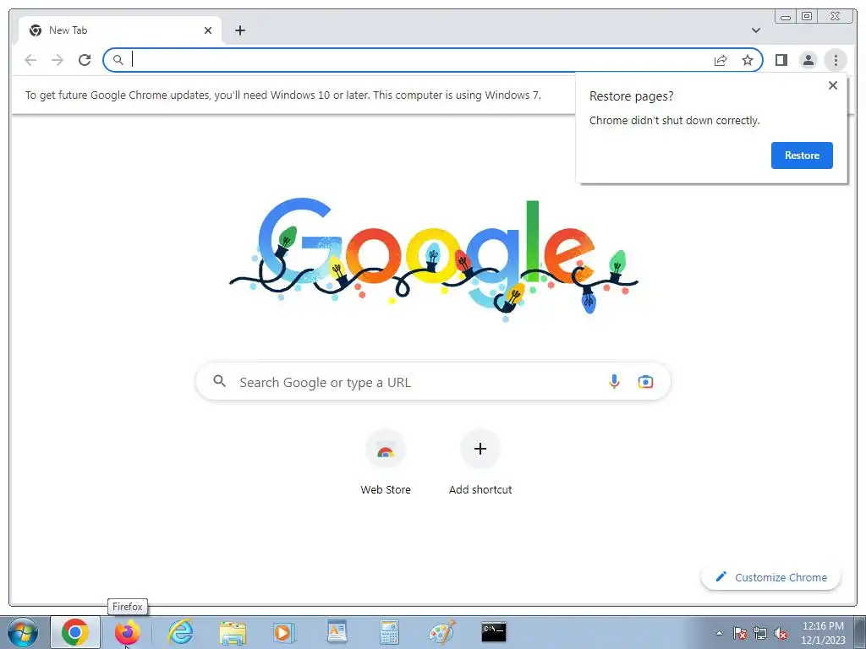Minimize the Chrome window
The width and height of the screenshot is (866, 649).
click(786, 17)
